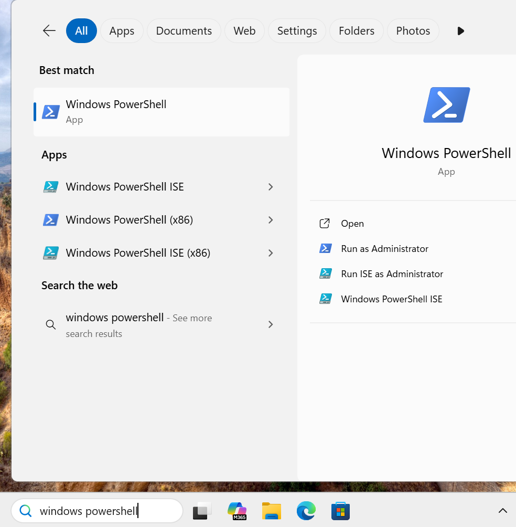
Task: Open Windows PowerShell ISE app result
Action: [x=162, y=187]
